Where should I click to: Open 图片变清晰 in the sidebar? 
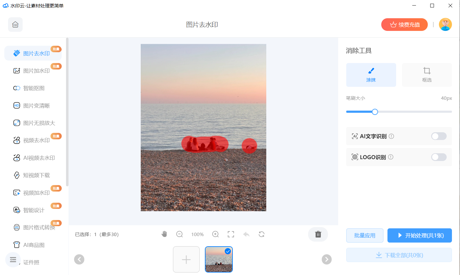point(33,106)
